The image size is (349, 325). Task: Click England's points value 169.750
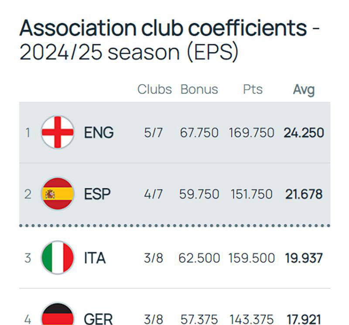(x=251, y=132)
